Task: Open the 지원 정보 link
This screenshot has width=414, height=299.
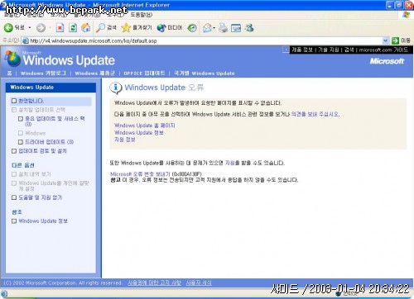Action: [x=125, y=140]
